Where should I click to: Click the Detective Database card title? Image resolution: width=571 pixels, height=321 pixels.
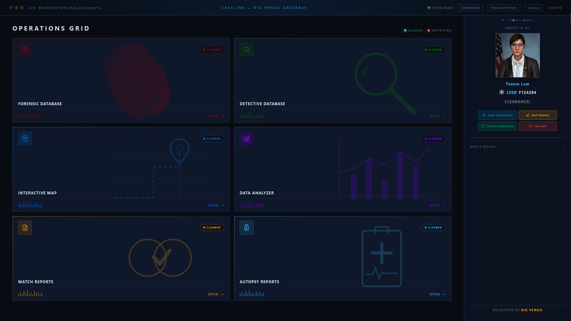(x=262, y=104)
